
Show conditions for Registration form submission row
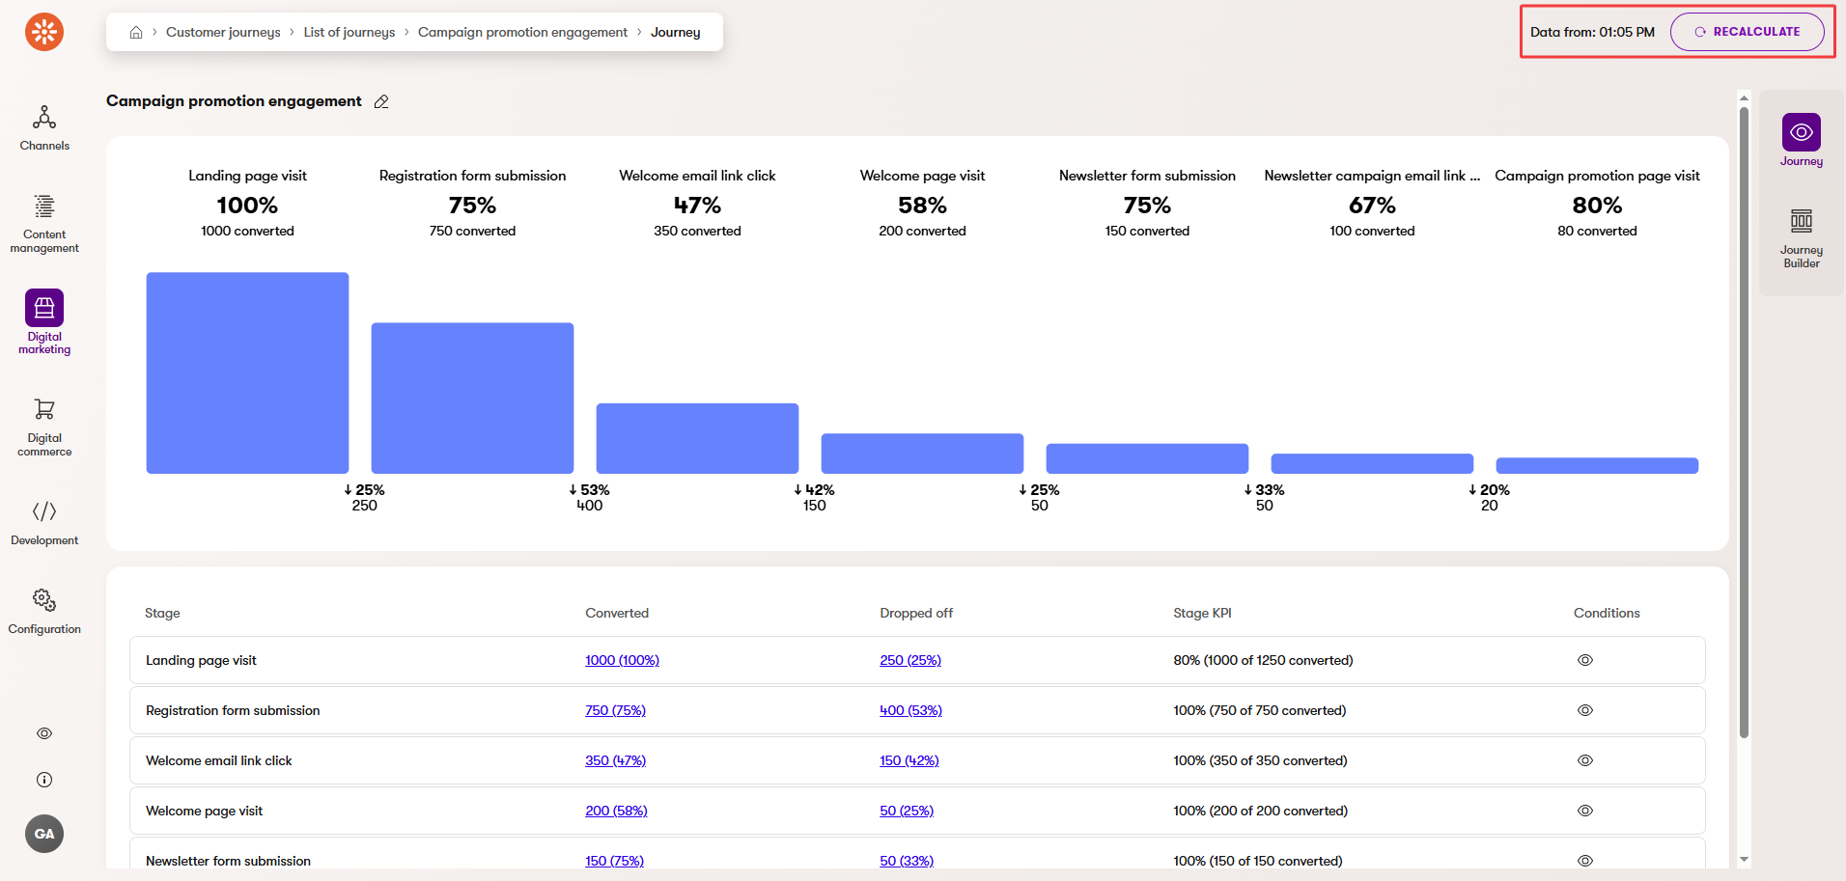coord(1584,710)
